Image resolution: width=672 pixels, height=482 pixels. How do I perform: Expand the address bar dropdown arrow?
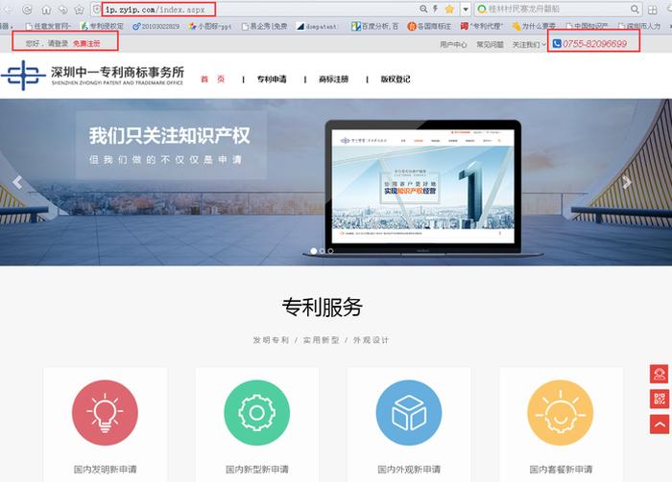pyautogui.click(x=465, y=9)
